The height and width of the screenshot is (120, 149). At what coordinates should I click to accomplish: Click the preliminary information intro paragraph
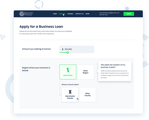[46, 33]
